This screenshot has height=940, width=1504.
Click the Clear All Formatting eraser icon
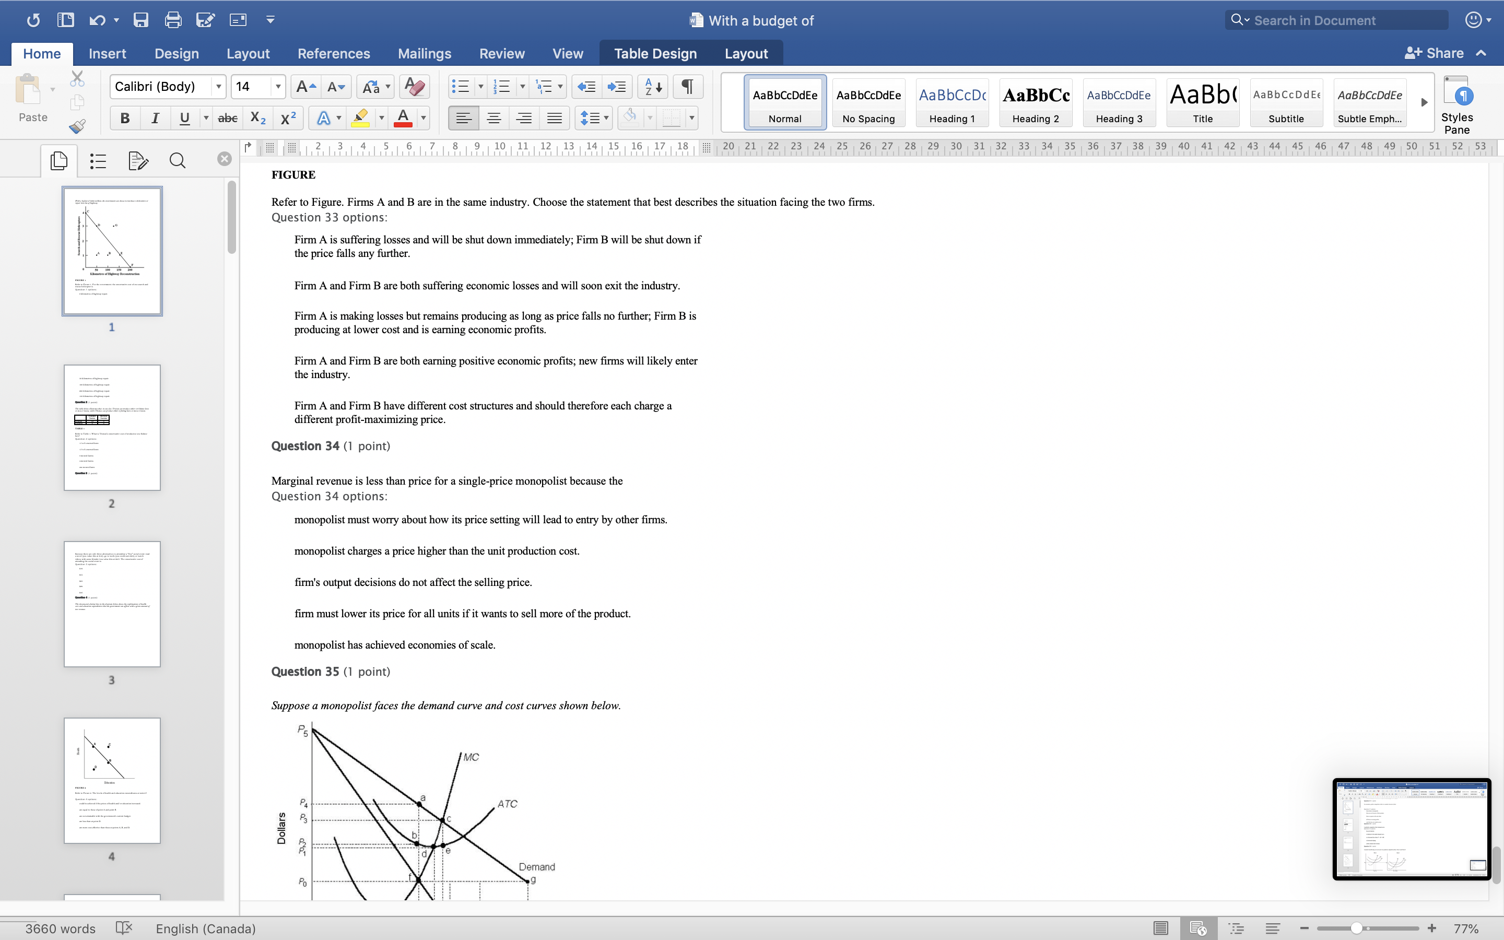[x=415, y=86]
